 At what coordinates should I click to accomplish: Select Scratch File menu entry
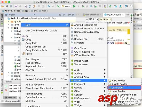[89, 39]
